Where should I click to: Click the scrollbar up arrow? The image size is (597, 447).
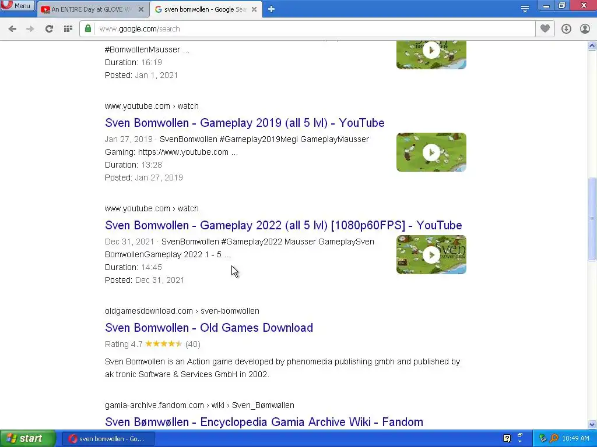point(592,45)
